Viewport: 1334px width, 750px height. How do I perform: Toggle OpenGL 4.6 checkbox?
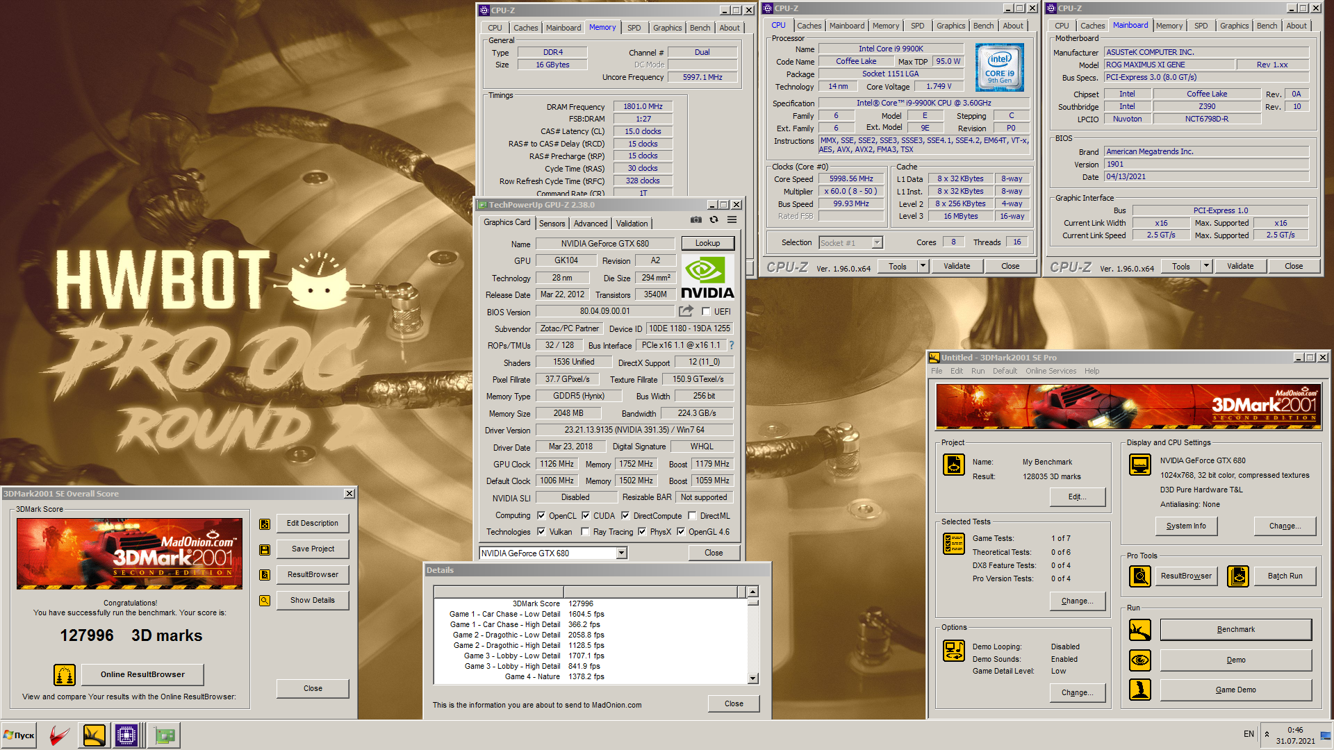click(x=681, y=531)
